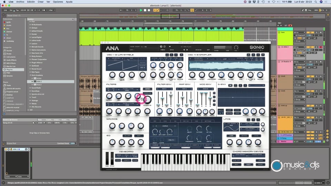Toggle the orange Loop switch in transport
The image size is (331, 186).
(192, 10)
